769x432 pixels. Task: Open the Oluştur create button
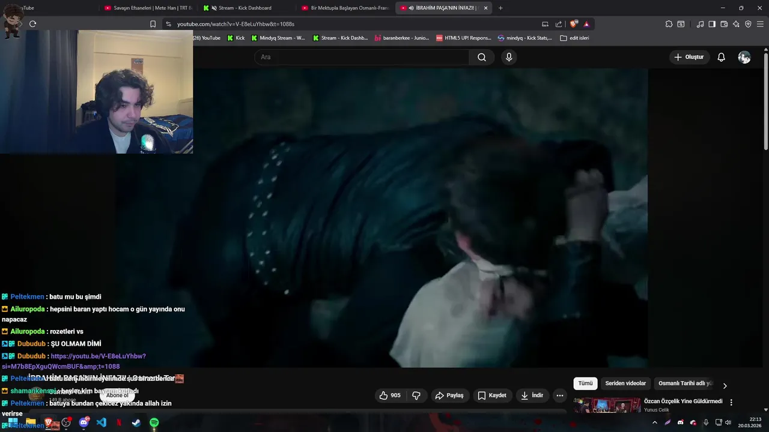(689, 57)
